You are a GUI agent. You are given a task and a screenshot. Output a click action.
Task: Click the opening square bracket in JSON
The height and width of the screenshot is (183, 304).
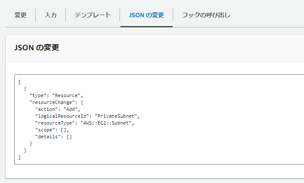[x=19, y=82]
